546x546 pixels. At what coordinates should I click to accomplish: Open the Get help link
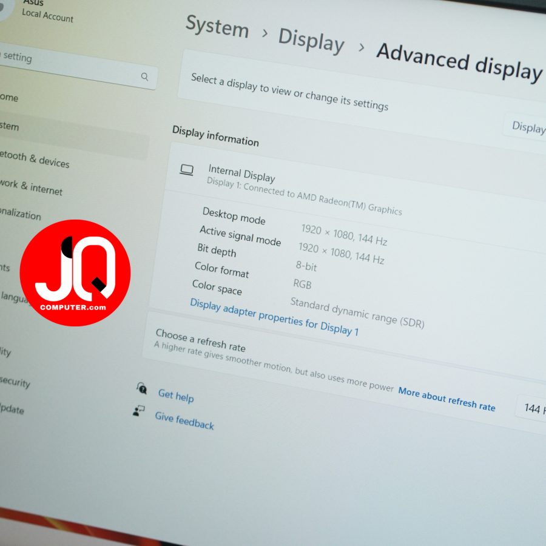click(x=176, y=396)
